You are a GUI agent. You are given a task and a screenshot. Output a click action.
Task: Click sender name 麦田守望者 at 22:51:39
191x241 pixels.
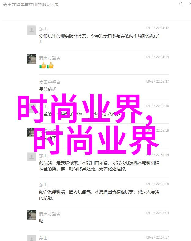point(50,58)
